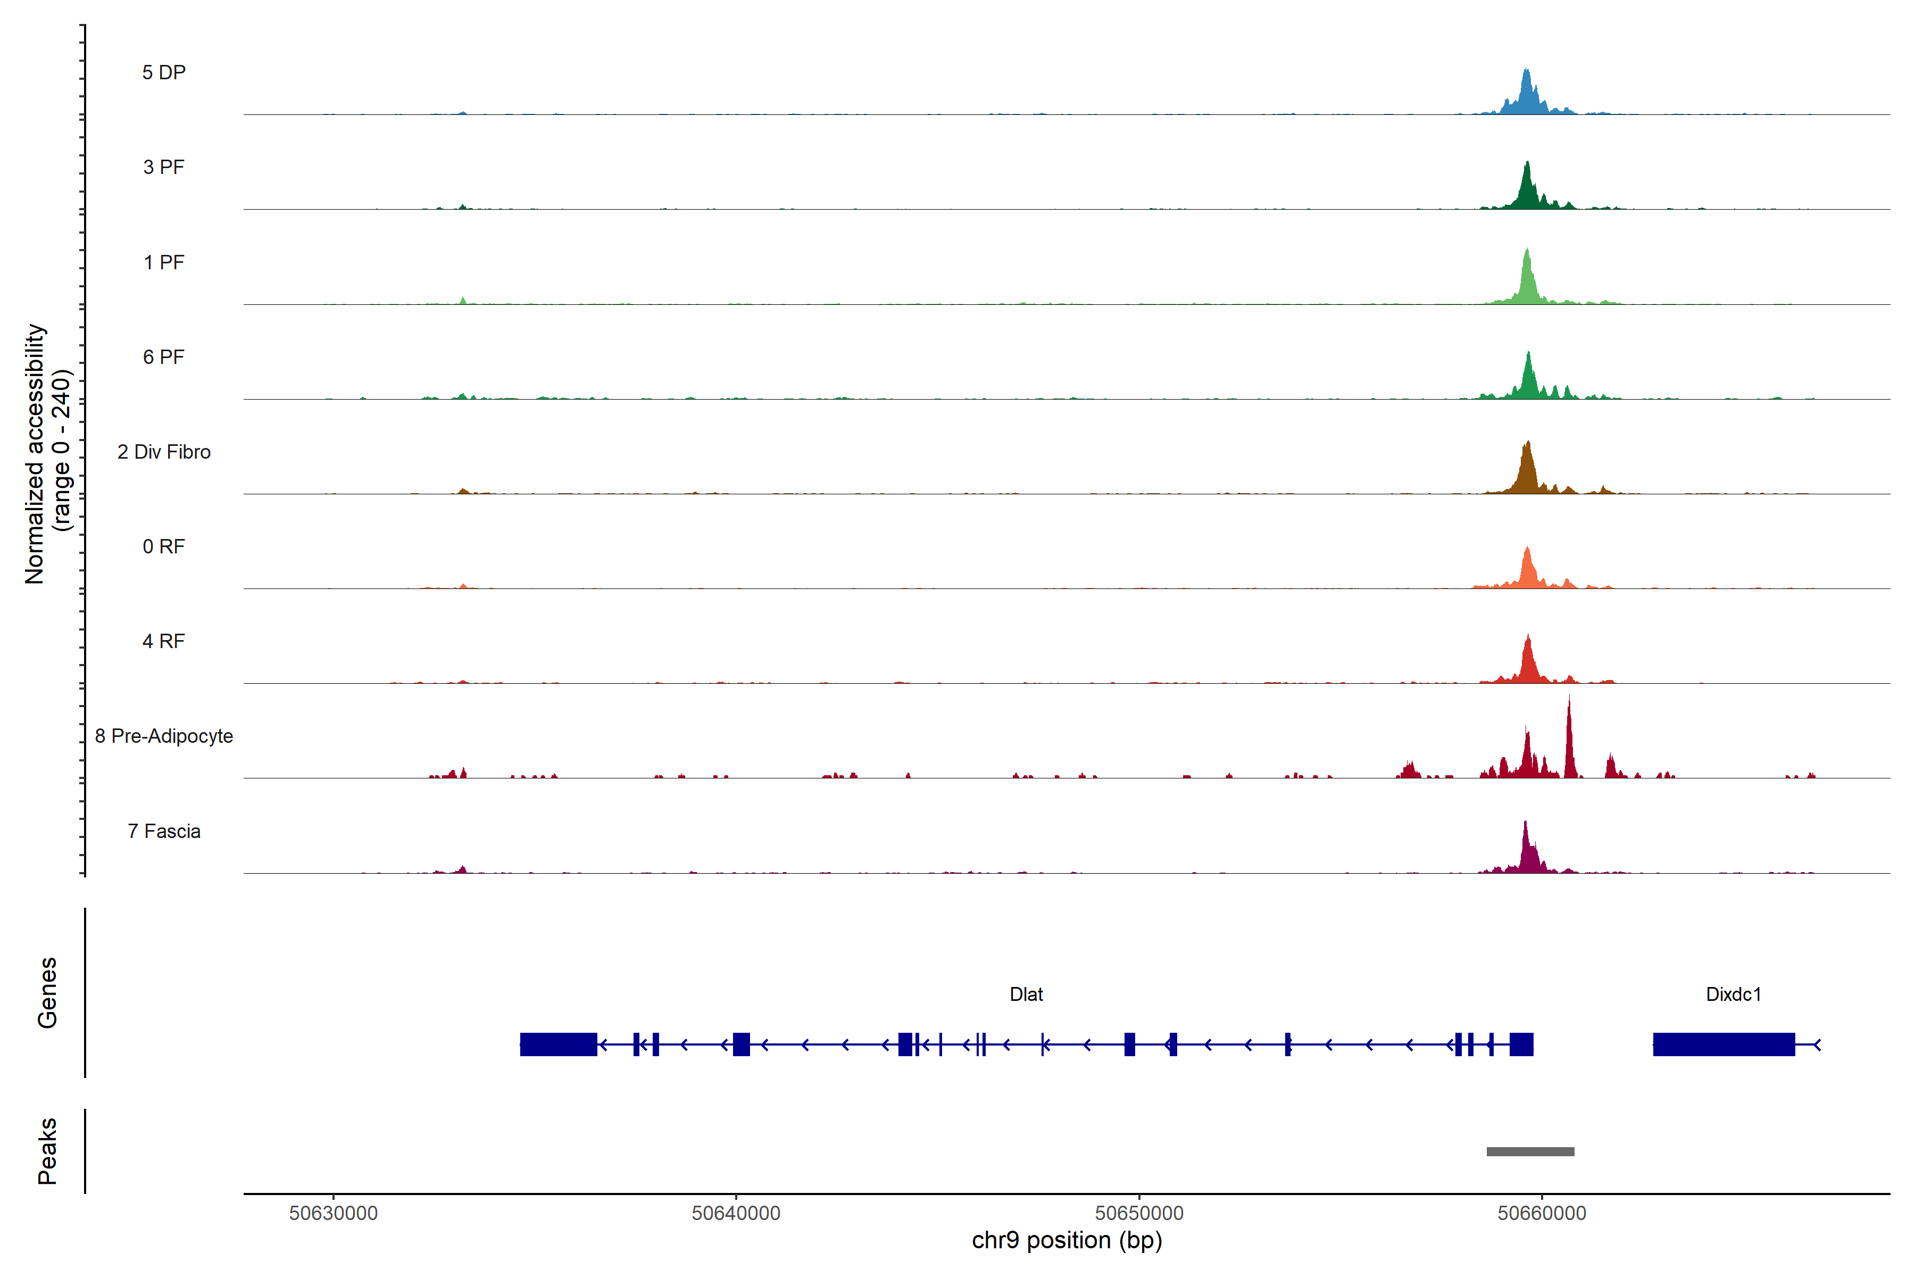Image resolution: width=1915 pixels, height=1277 pixels.
Task: Click the 7 Fascia track label
Action: (164, 831)
